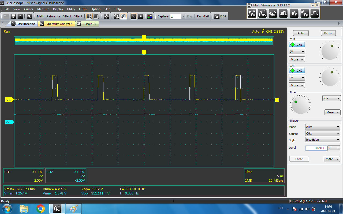The height and width of the screenshot is (214, 343).
Task: Expand the CH2 More dropdown
Action: point(297,85)
